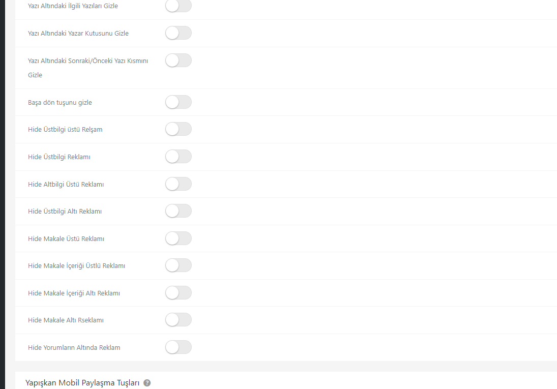Toggle Hide Yorumların Altında Reklam switch

(x=179, y=347)
